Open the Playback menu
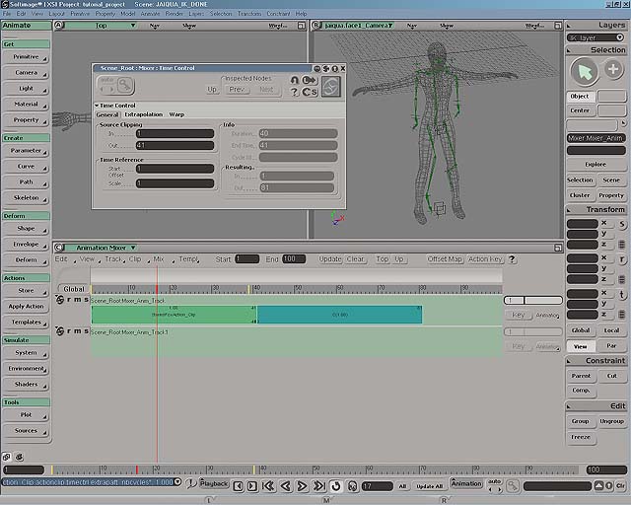Viewport: 631px width, 505px height. [x=215, y=484]
